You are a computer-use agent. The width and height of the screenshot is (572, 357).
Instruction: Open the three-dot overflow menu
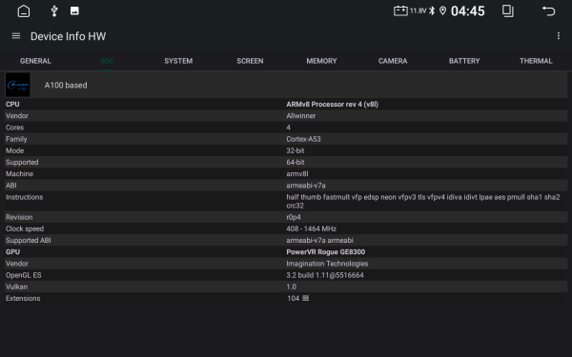[558, 36]
